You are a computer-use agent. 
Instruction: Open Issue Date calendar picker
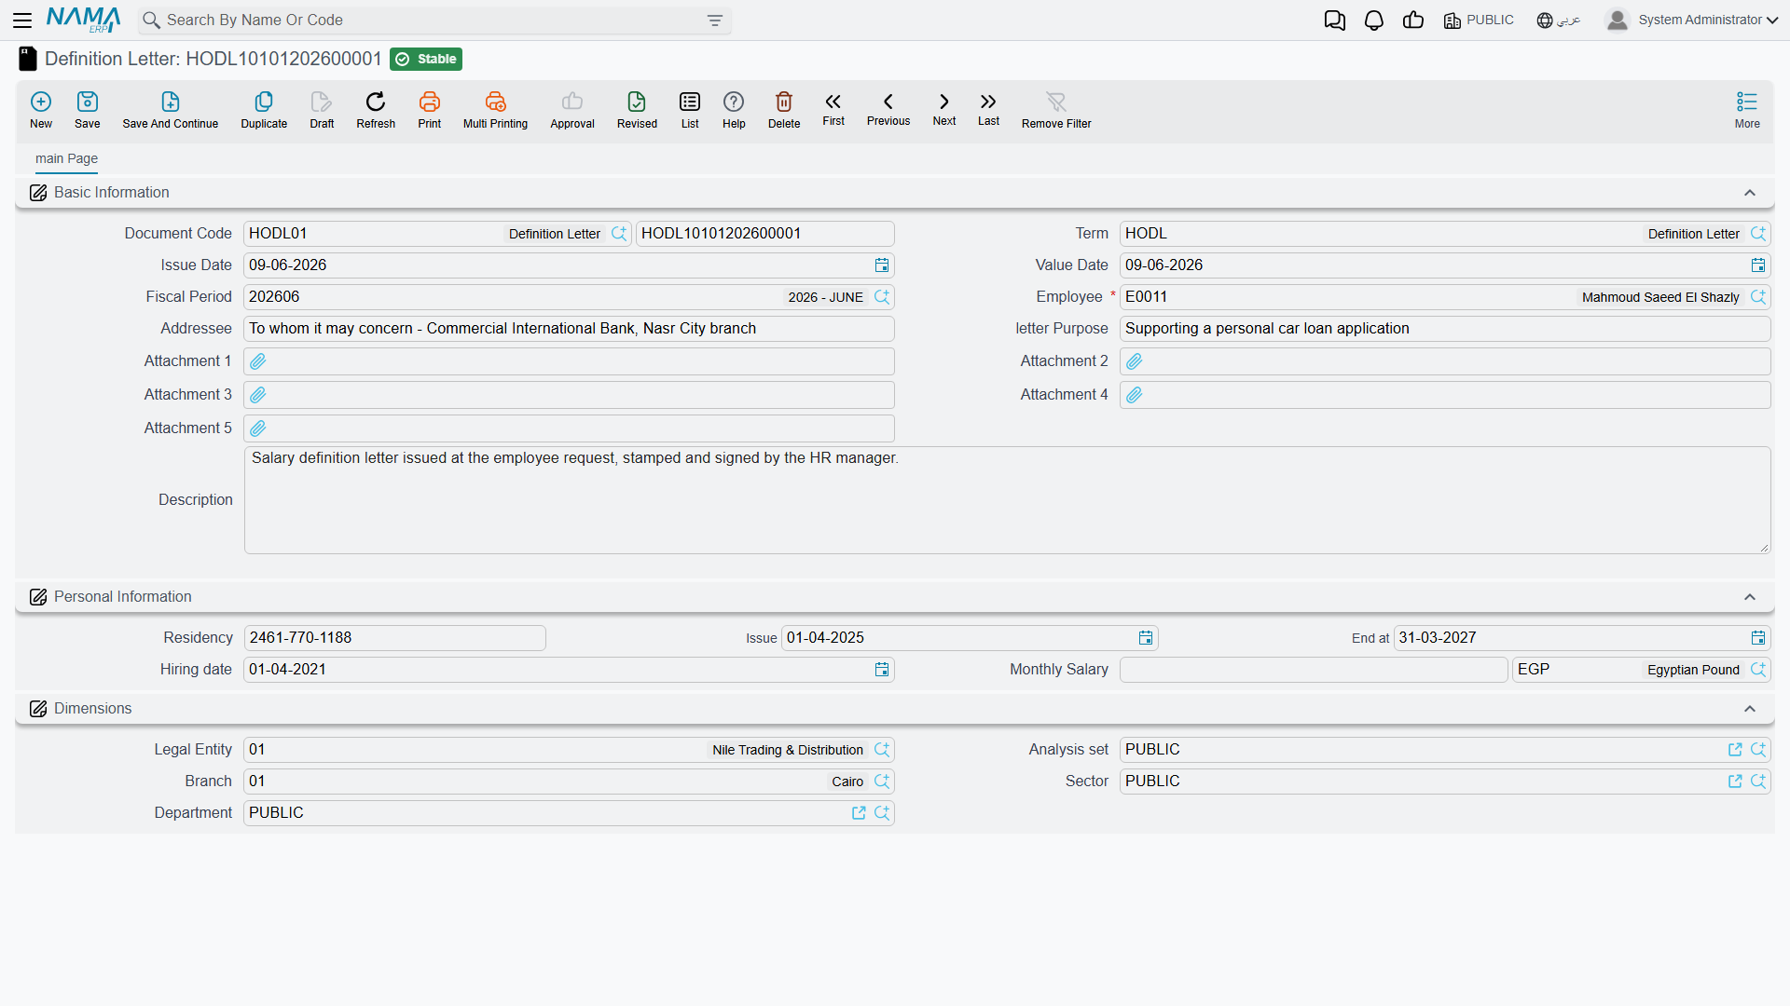882,265
